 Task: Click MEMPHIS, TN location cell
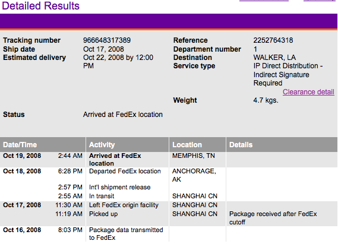tap(194, 156)
